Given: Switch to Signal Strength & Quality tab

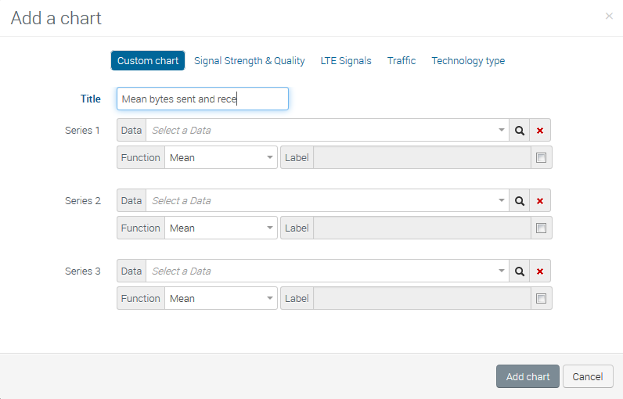Looking at the screenshot, I should tap(250, 61).
